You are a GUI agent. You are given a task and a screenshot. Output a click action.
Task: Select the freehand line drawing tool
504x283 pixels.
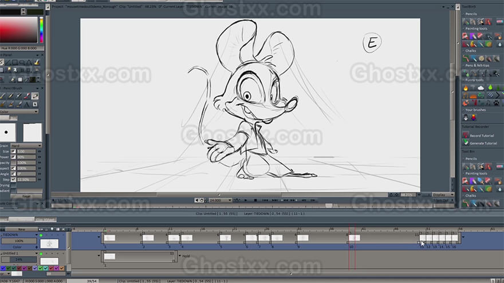click(x=1, y=62)
